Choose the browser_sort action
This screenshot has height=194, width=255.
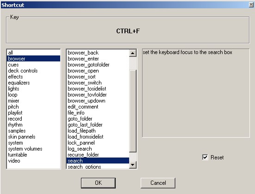pos(98,77)
